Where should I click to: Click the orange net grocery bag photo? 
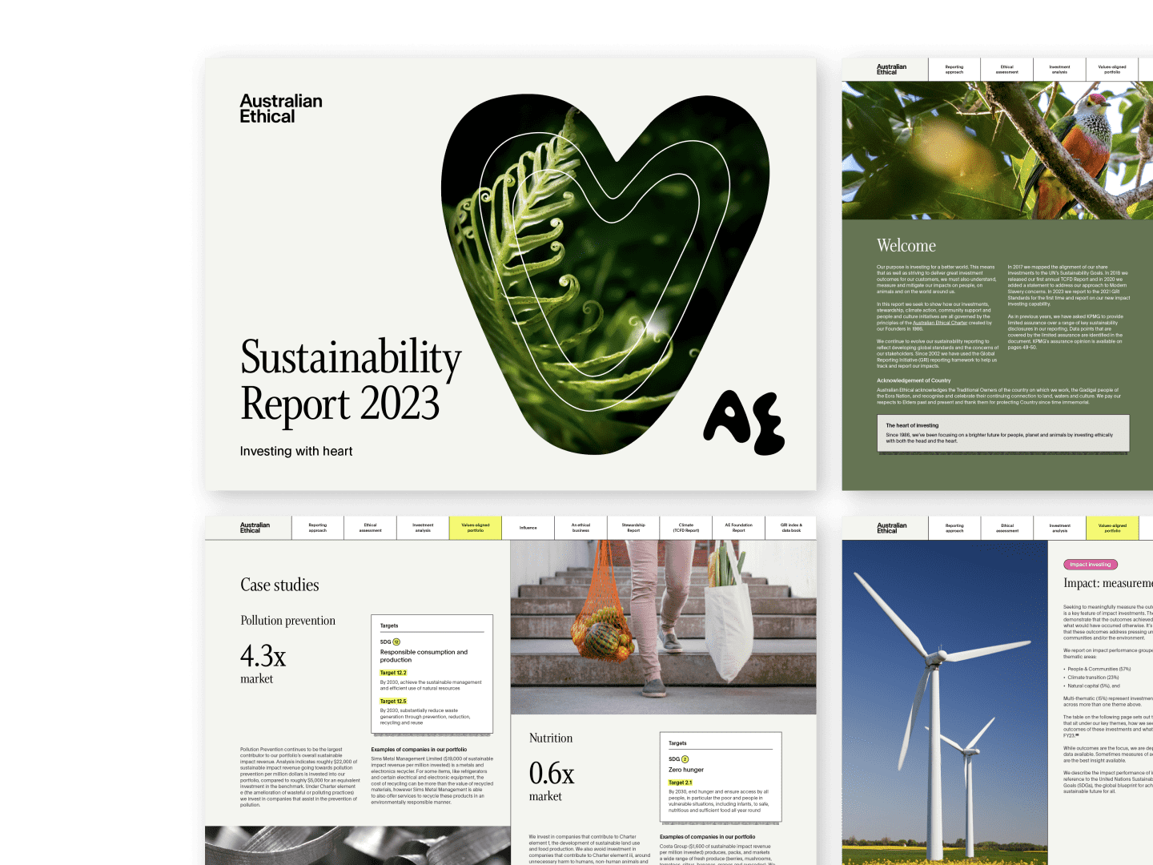click(x=664, y=627)
